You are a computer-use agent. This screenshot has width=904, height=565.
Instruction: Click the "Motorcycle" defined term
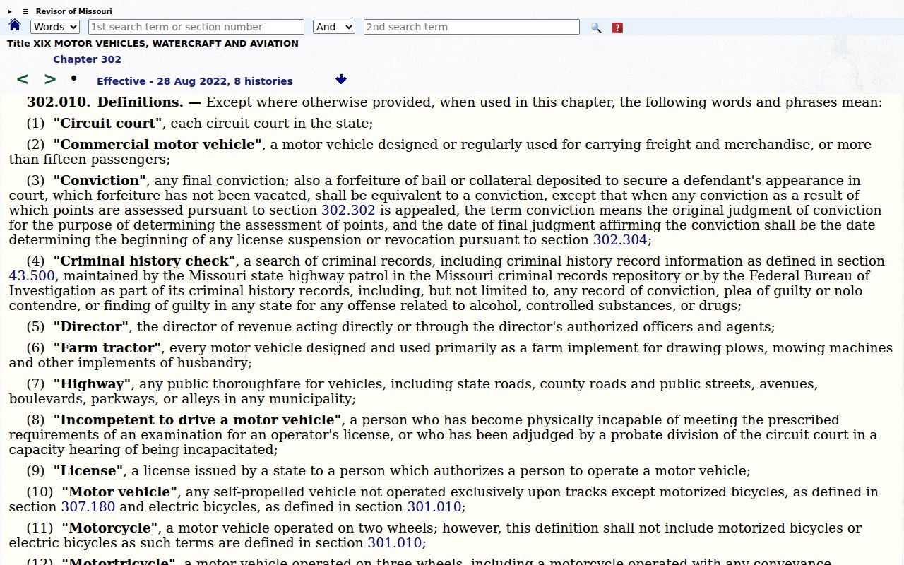[x=110, y=528]
